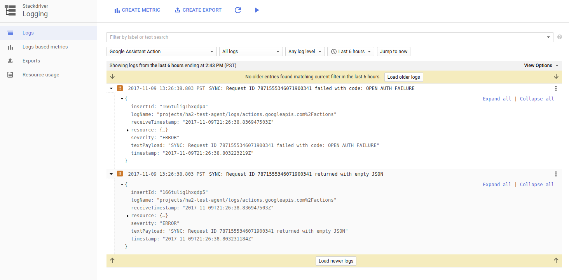569x280 pixels.
Task: Open the three-dot overflow menu on second log entry
Action: 556,174
